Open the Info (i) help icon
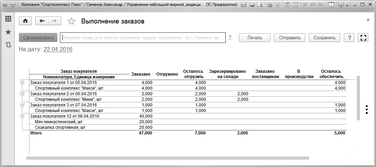376x167 pixels. pyautogui.click(x=341, y=5)
